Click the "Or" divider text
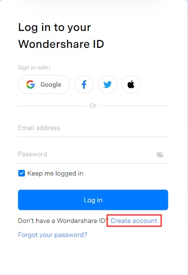The width and height of the screenshot is (188, 275). coord(93,106)
